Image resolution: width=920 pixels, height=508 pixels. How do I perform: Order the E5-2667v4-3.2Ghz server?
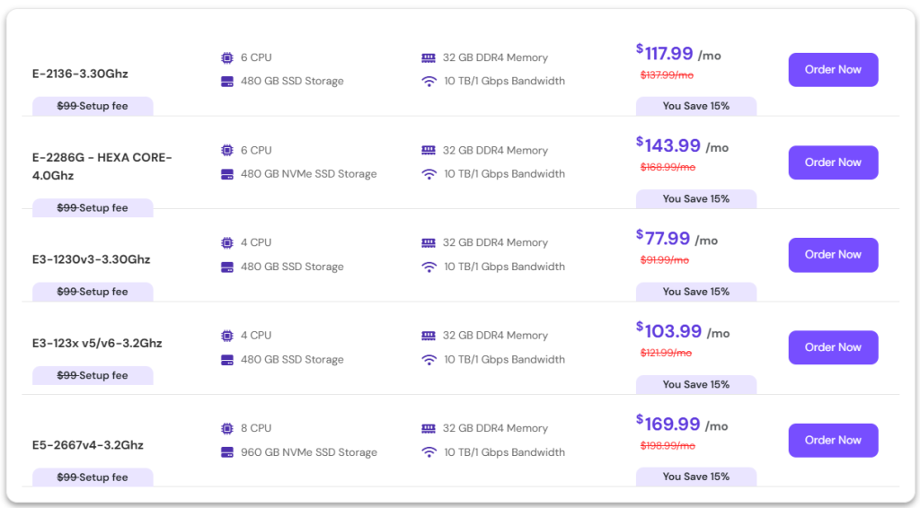(833, 440)
